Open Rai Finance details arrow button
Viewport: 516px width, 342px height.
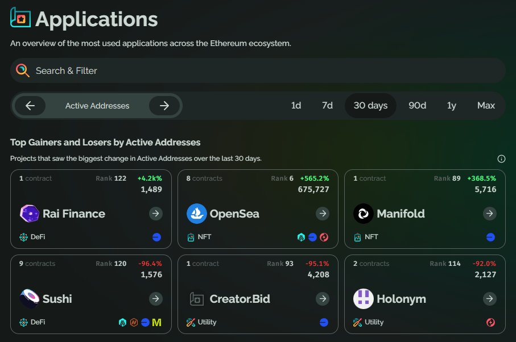coord(156,214)
